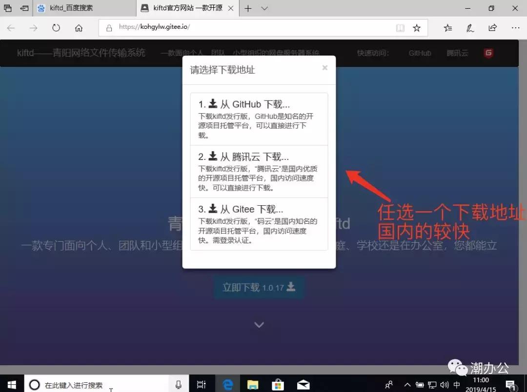Image resolution: width=527 pixels, height=392 pixels.
Task: Click the Refresh page icon in Edge
Action: pyautogui.click(x=56, y=28)
